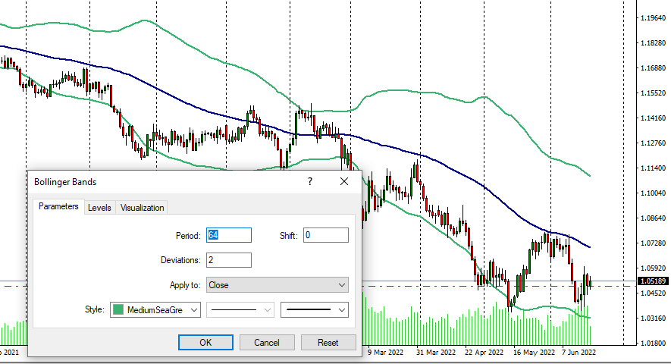Open the line style dropdown
This screenshot has height=364, width=671.
pyautogui.click(x=240, y=310)
